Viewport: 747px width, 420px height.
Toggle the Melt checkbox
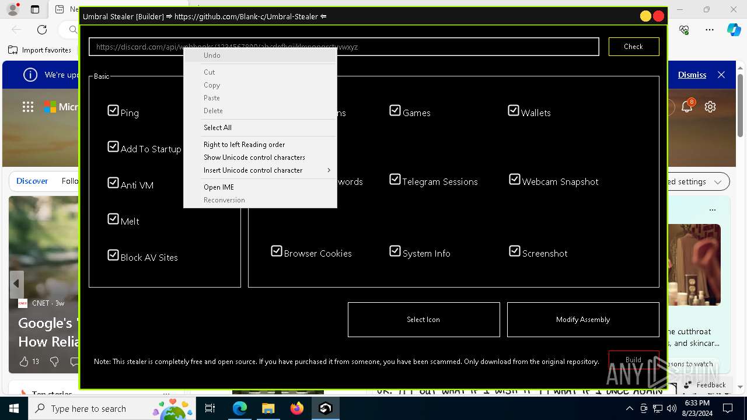(x=113, y=219)
